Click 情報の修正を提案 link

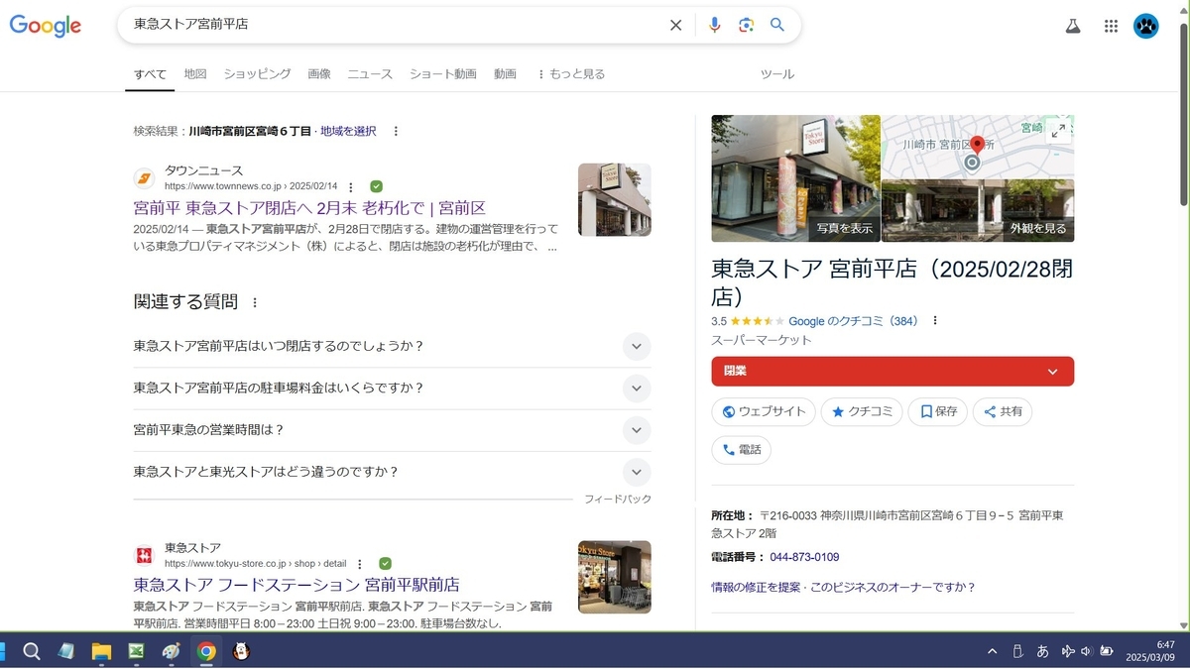click(756, 587)
